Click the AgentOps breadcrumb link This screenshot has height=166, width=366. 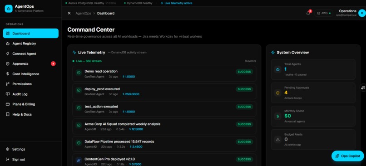pos(83,13)
